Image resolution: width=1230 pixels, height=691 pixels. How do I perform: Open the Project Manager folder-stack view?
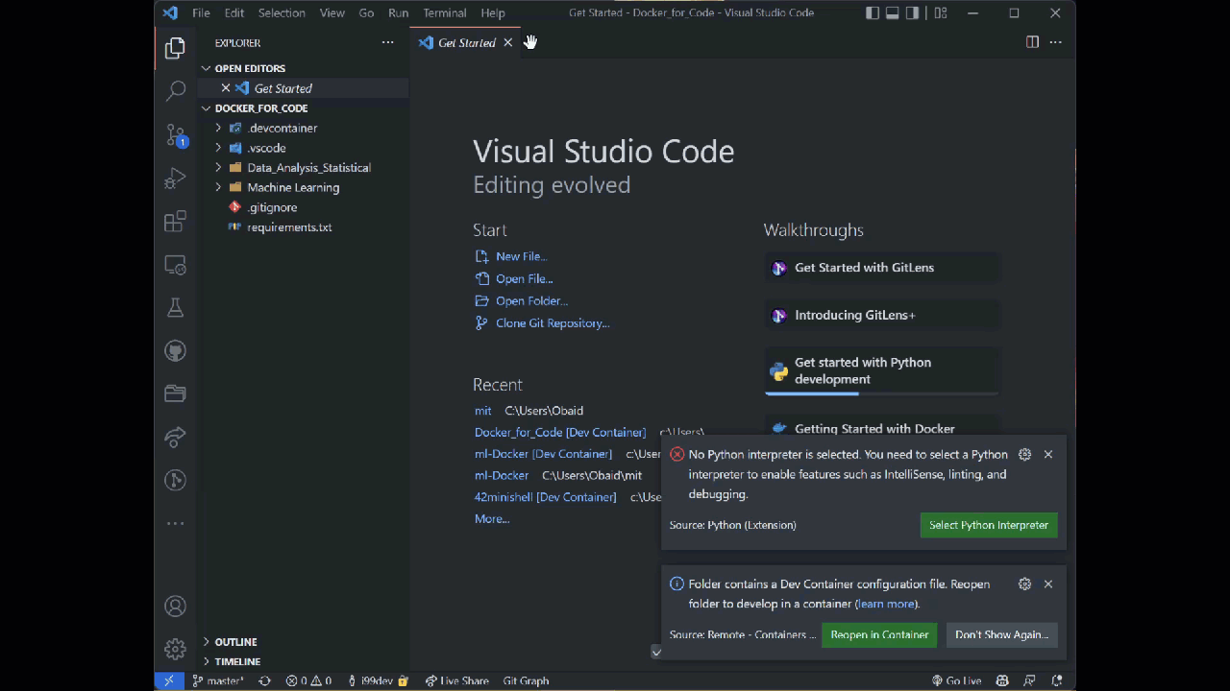pos(175,393)
